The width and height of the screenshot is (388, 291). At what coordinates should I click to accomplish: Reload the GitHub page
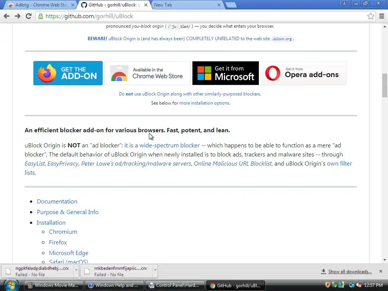pyautogui.click(x=28, y=16)
